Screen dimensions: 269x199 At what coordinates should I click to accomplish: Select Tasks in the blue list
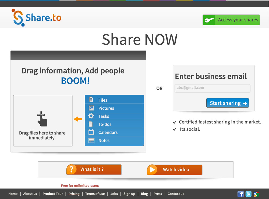click(114, 116)
